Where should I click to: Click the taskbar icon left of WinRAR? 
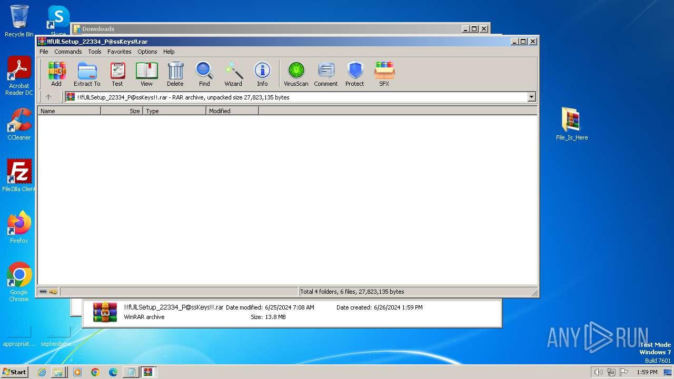point(131,372)
